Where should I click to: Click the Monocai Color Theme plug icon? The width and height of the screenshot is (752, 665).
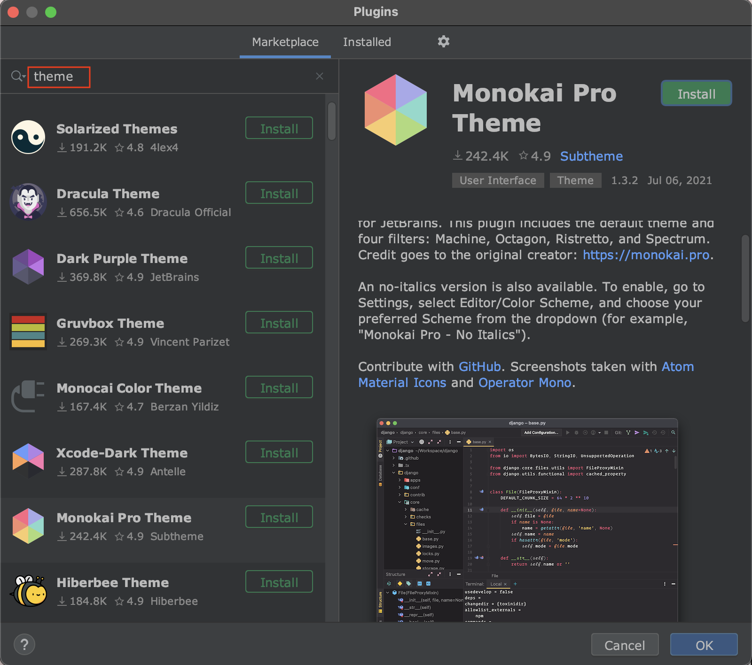point(28,396)
